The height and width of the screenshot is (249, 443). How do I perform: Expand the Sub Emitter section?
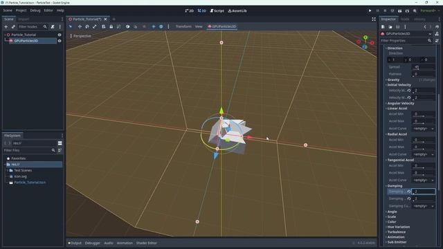[397, 242]
